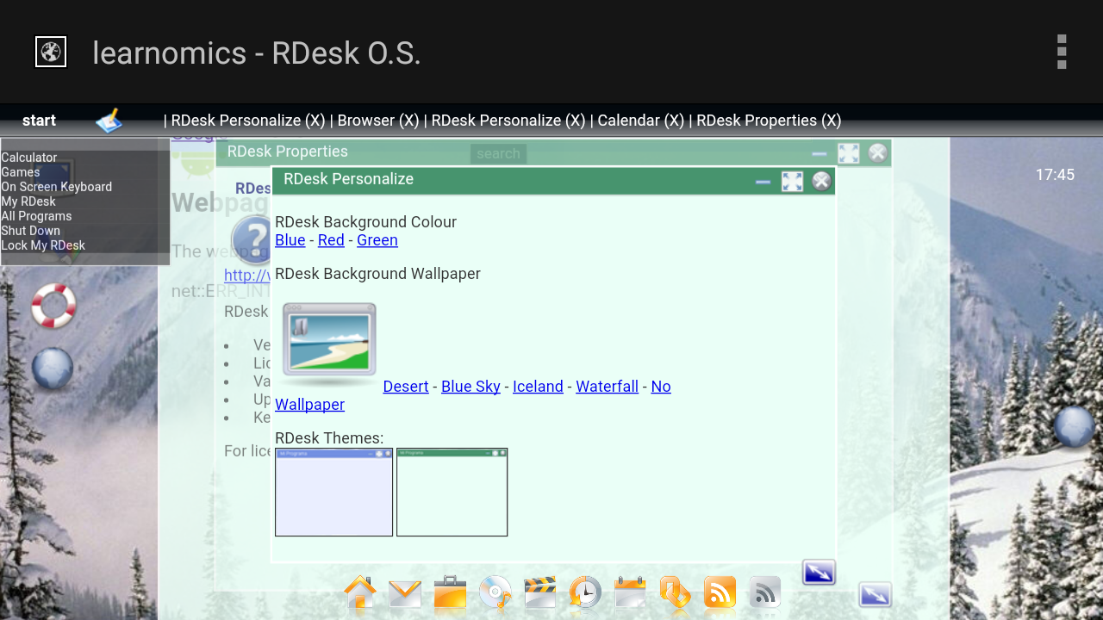This screenshot has width=1103, height=620.
Task: Set background colour to Blue
Action: pos(290,240)
